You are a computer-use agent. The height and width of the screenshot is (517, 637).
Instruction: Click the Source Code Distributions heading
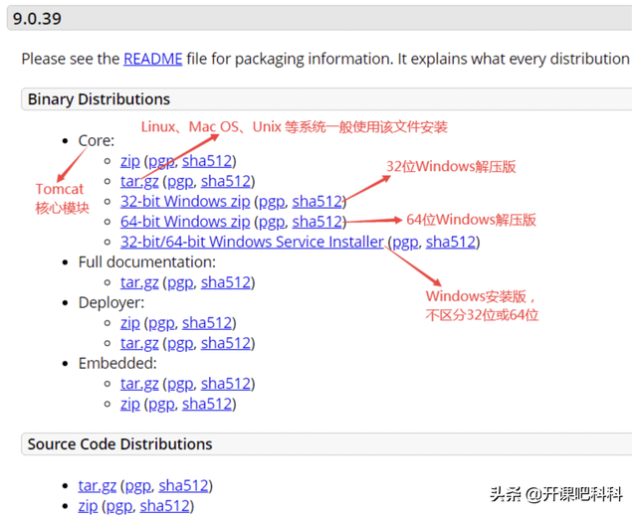click(119, 444)
